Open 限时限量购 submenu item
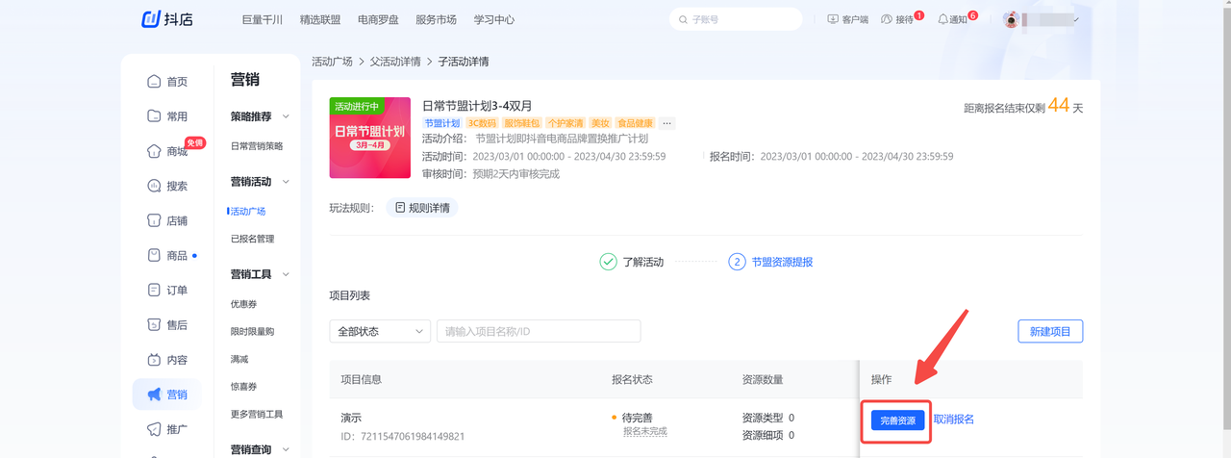The image size is (1231, 458). 252,331
